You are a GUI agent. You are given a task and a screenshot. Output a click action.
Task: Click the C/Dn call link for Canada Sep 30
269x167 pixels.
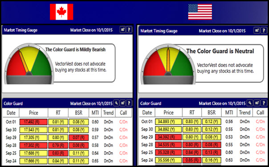123,129
